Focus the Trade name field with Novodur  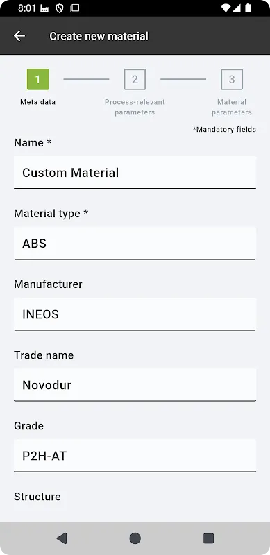(x=135, y=385)
